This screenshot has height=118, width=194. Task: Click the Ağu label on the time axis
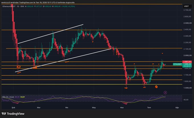tap(177, 107)
